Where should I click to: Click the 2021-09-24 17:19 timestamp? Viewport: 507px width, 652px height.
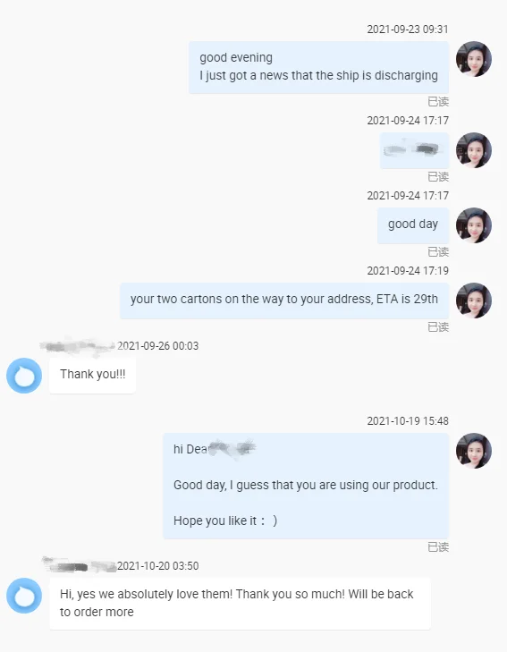click(x=408, y=271)
